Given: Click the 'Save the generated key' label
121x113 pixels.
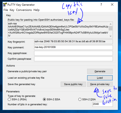Looking at the screenshot, I should pos(21,84).
